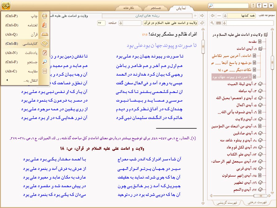Click the page icon beside مقدمه

(x=260, y=42)
